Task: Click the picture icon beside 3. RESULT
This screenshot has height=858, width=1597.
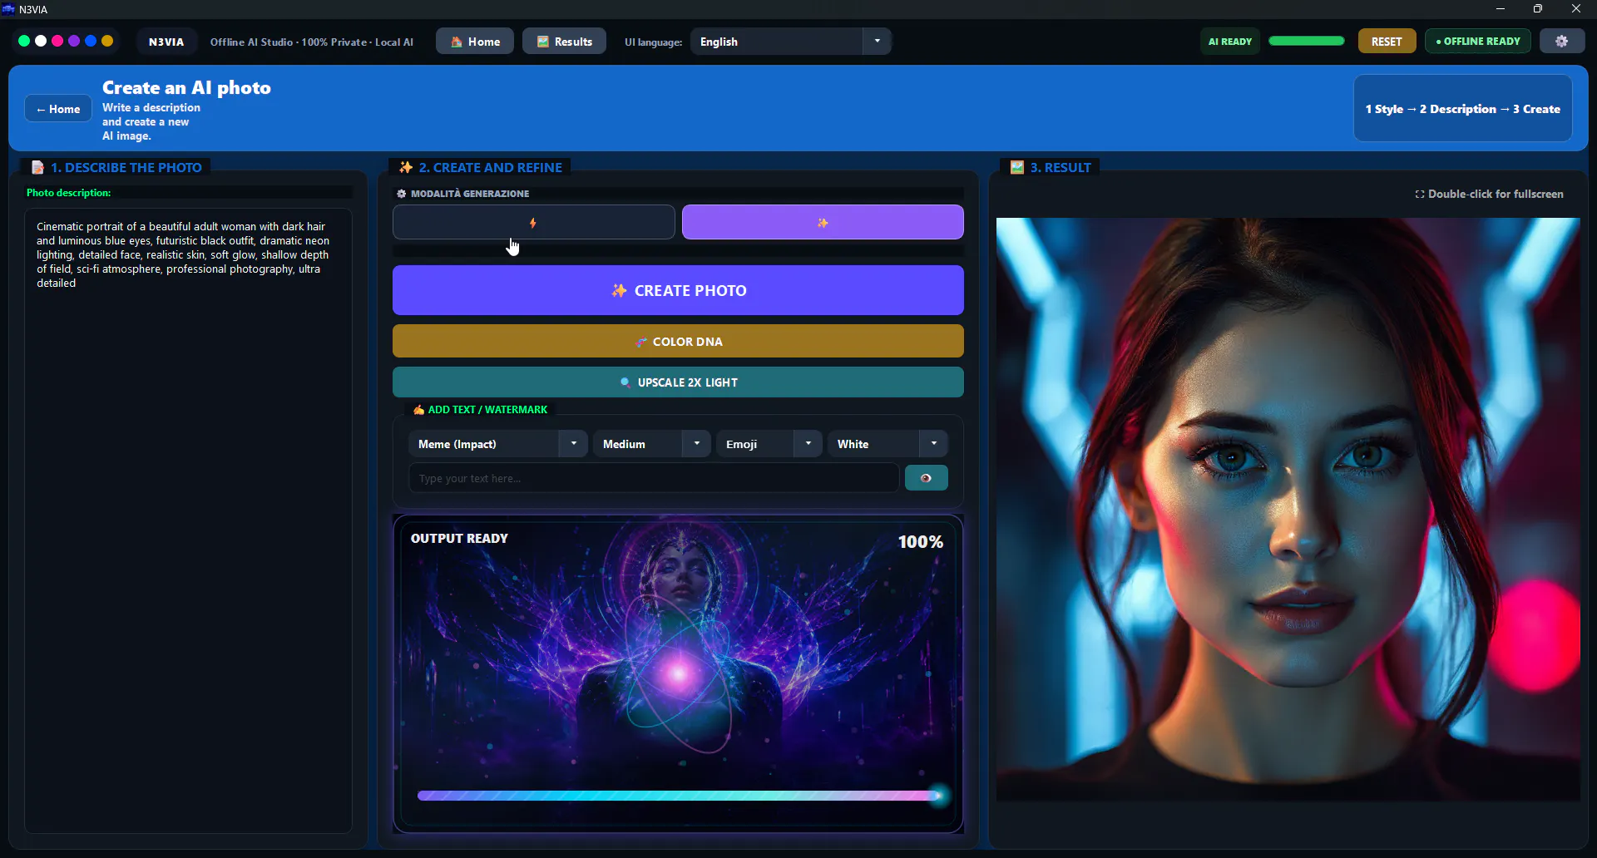Action: (x=1017, y=167)
